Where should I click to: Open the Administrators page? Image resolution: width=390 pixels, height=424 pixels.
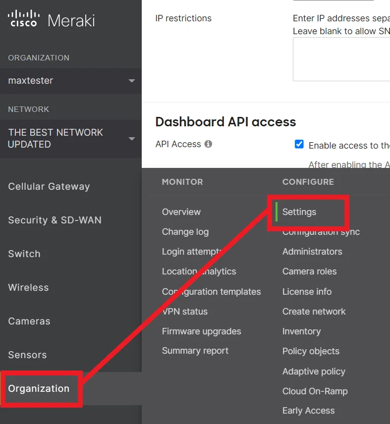[312, 252]
